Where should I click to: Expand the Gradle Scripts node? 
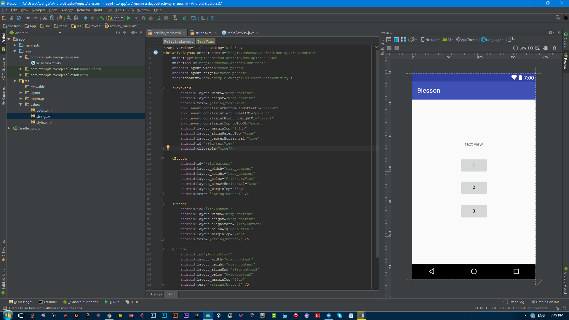click(x=9, y=128)
